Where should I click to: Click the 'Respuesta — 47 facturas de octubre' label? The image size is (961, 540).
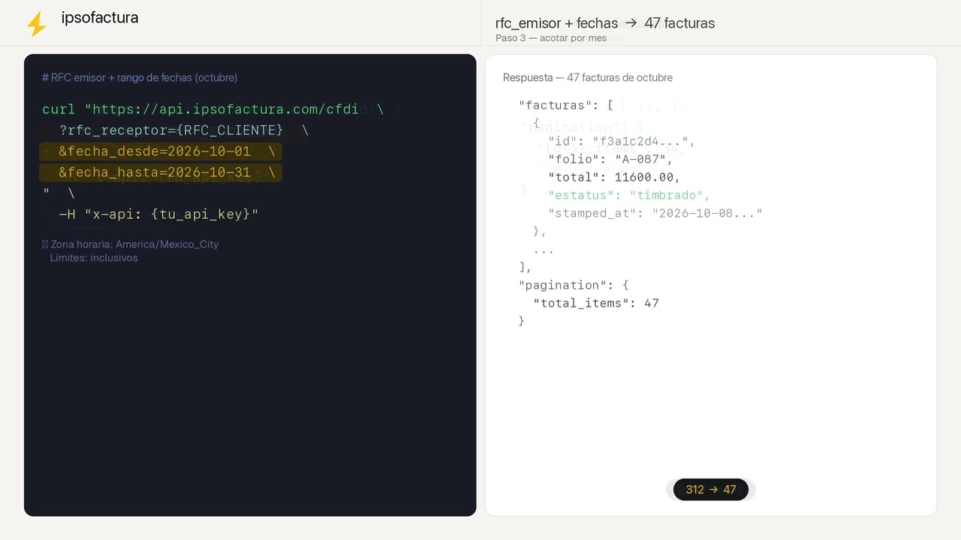(588, 78)
